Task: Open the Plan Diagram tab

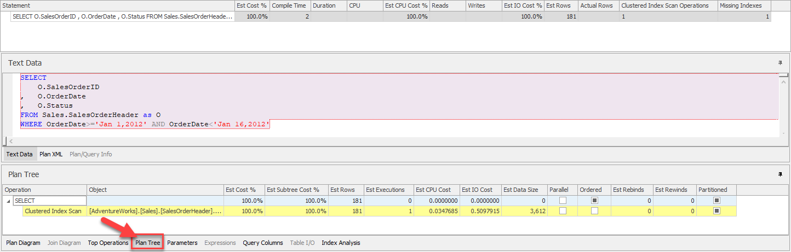Action: coord(23,243)
